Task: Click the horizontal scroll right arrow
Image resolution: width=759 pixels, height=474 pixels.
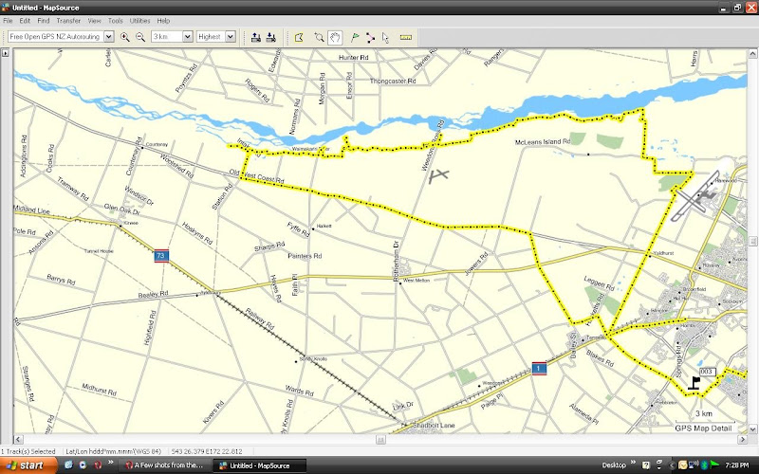Action: coord(743,439)
